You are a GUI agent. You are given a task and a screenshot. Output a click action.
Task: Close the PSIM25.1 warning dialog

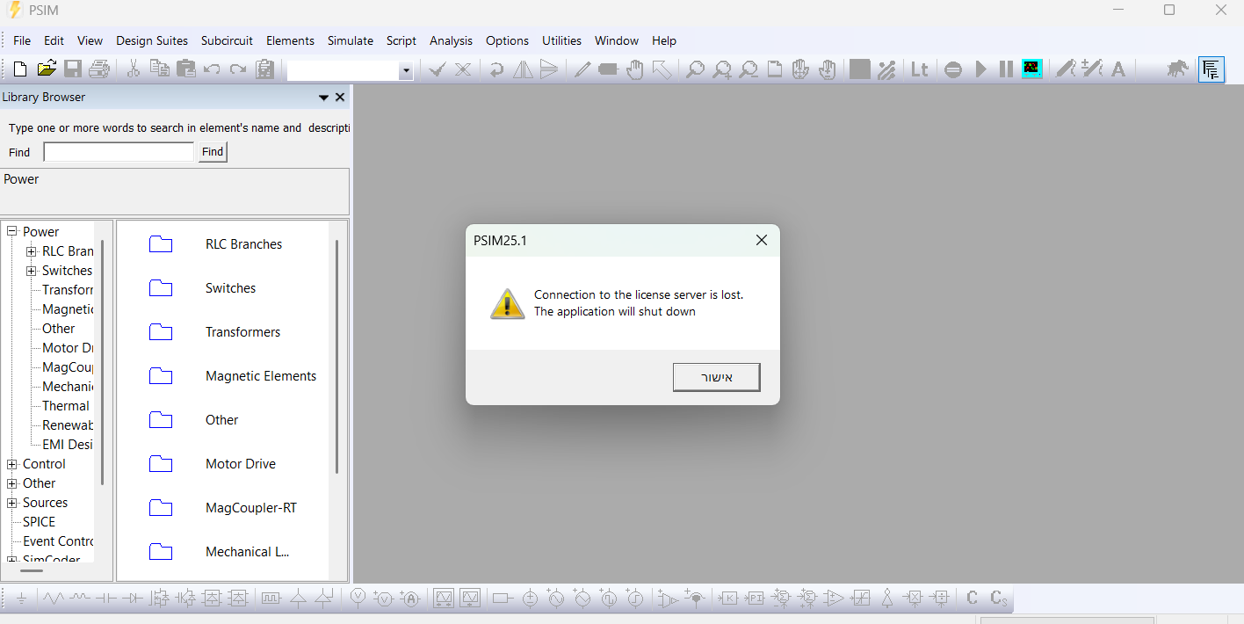coord(762,240)
